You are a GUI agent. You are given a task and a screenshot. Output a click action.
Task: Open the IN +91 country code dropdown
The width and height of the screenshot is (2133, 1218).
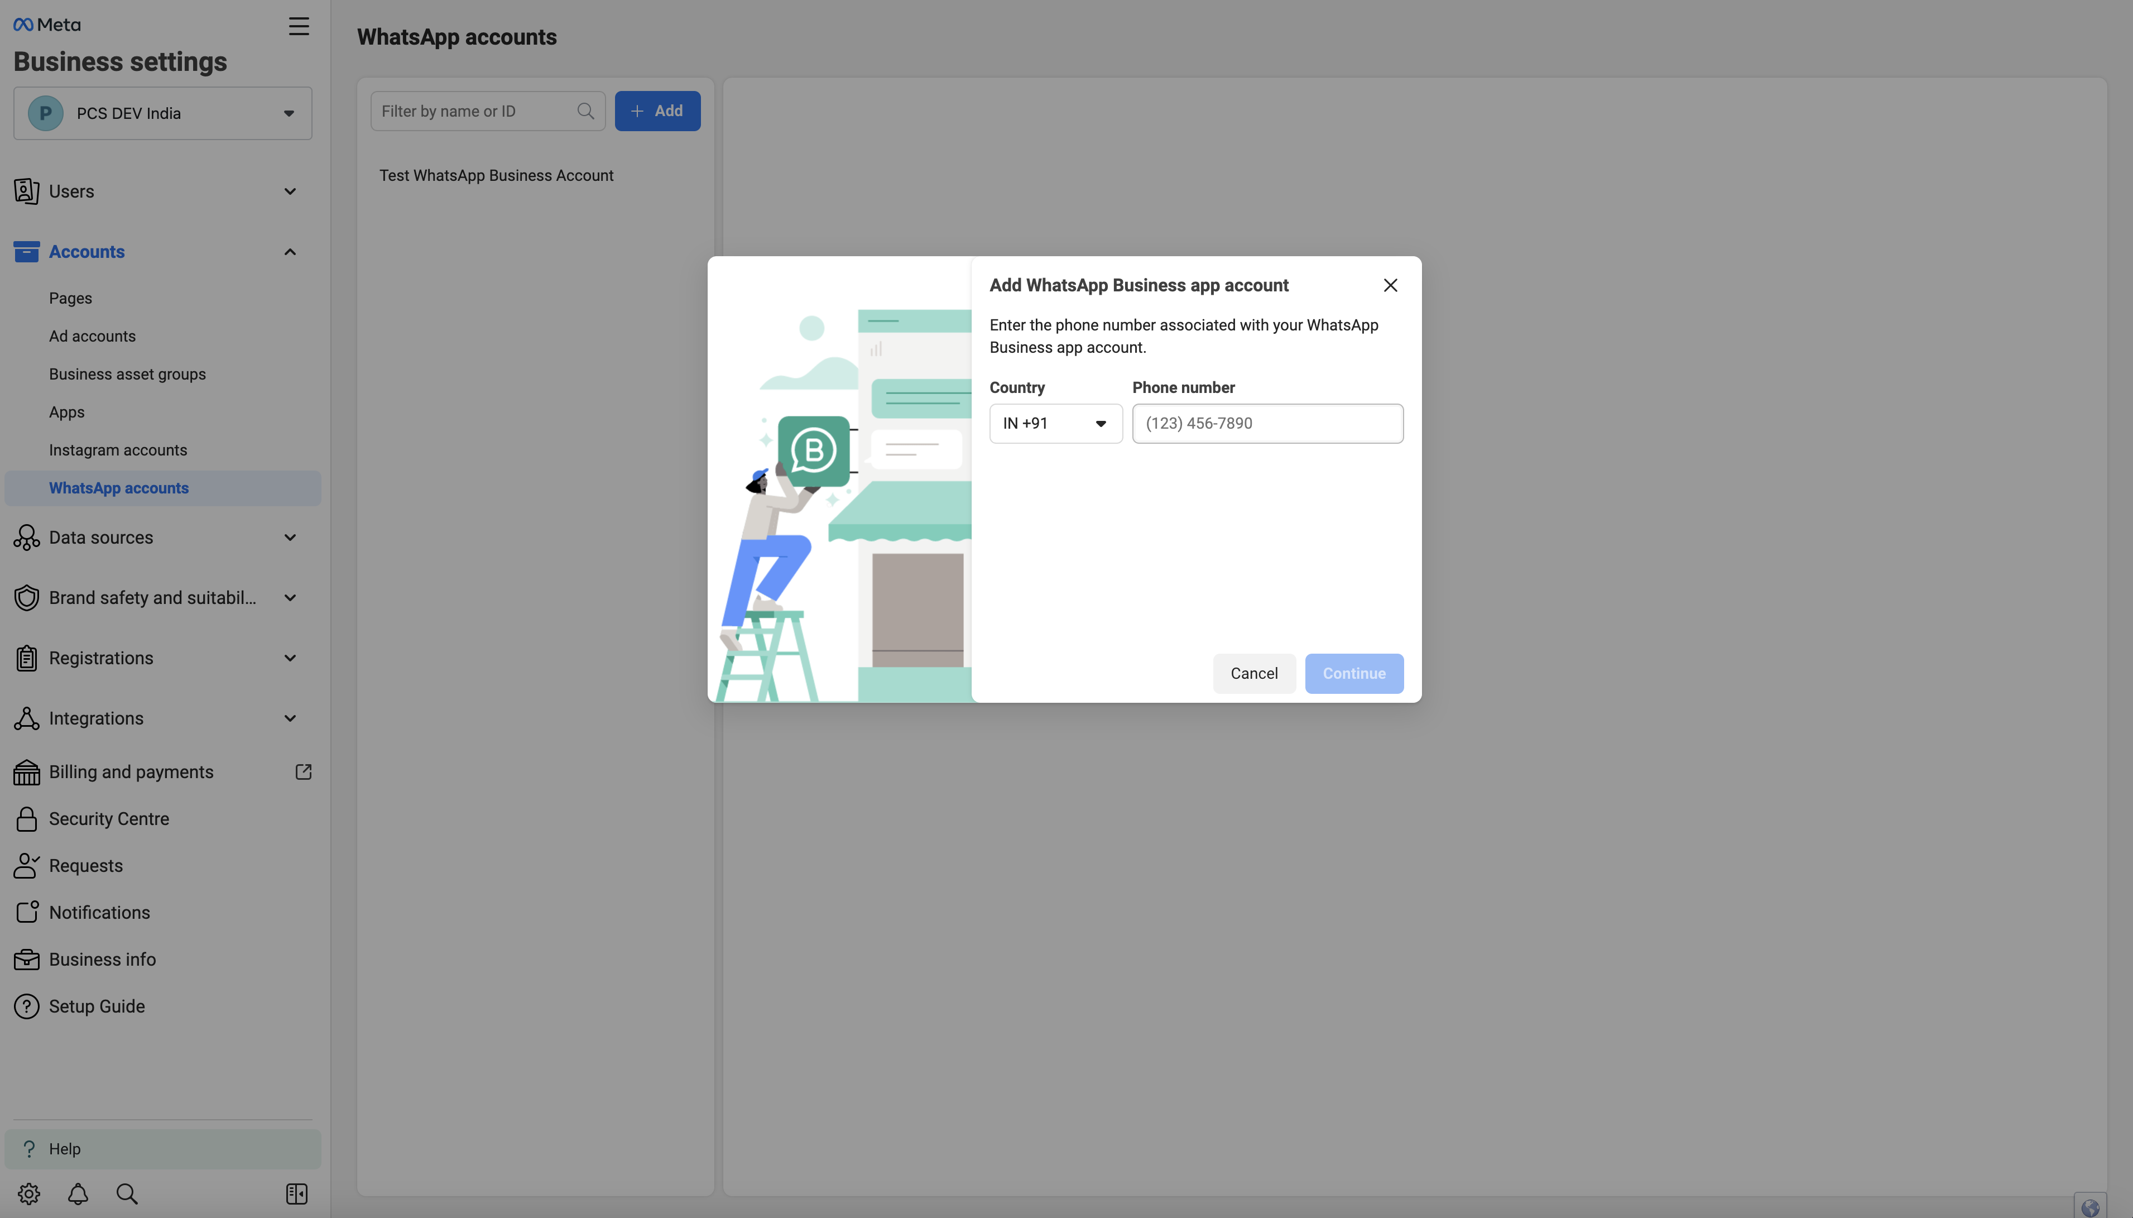pos(1055,423)
